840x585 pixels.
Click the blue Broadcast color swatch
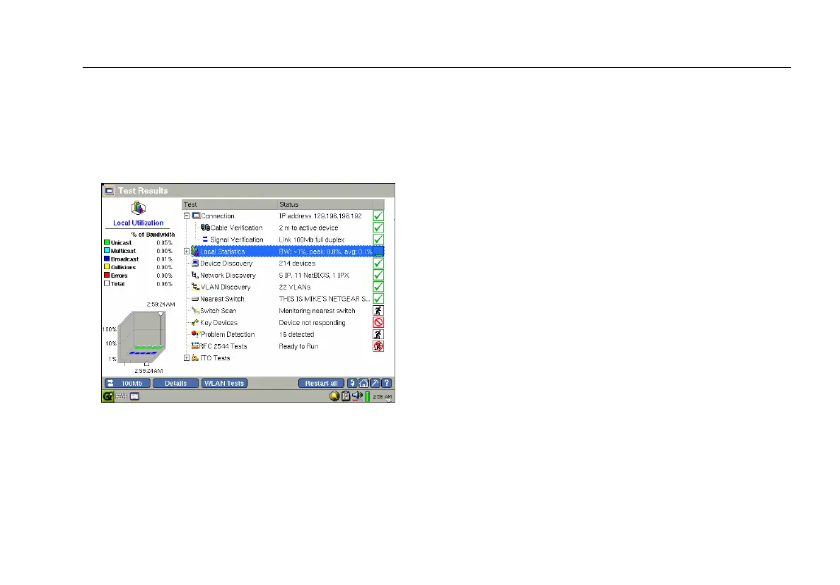(x=107, y=259)
